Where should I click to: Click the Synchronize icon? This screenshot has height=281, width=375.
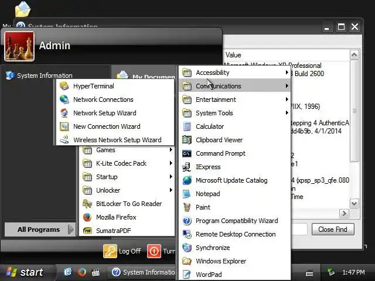coord(187,248)
